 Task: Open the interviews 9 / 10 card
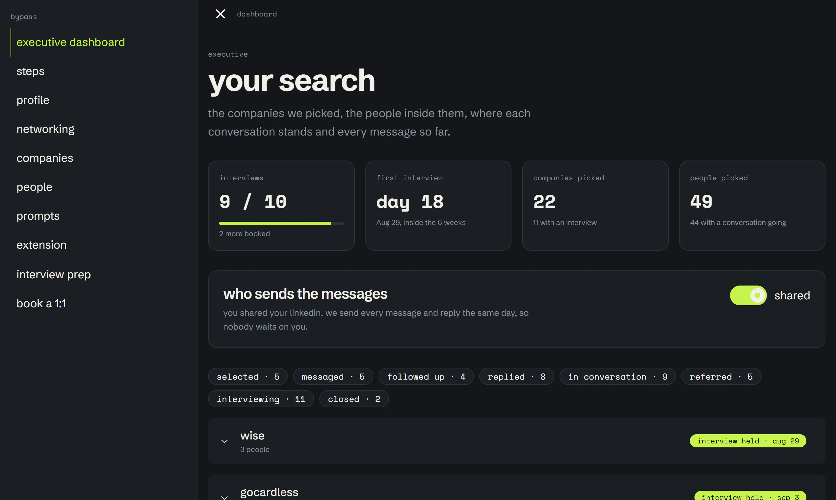(x=281, y=206)
